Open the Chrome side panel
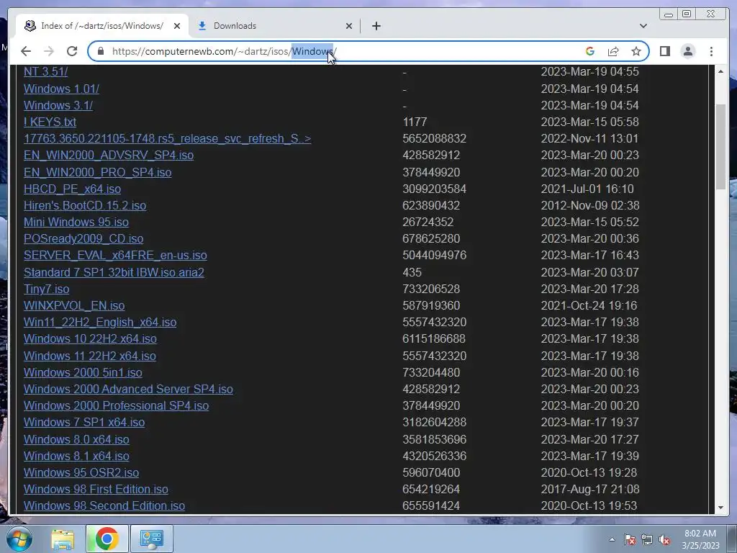 664,51
